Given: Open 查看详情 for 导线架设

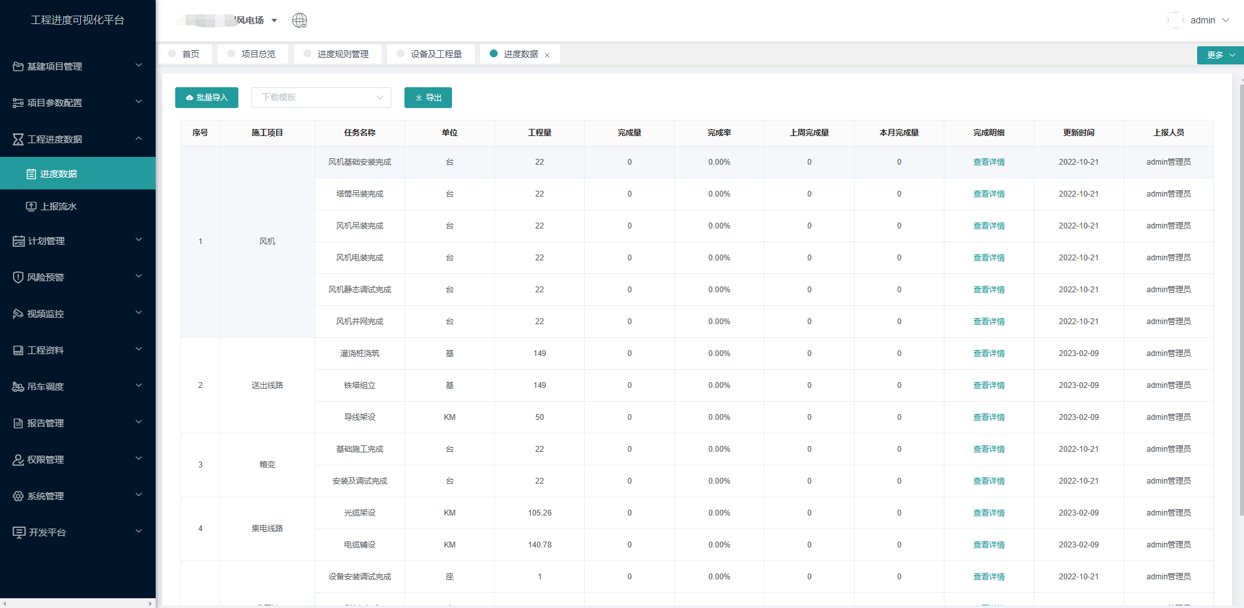Looking at the screenshot, I should coord(989,417).
